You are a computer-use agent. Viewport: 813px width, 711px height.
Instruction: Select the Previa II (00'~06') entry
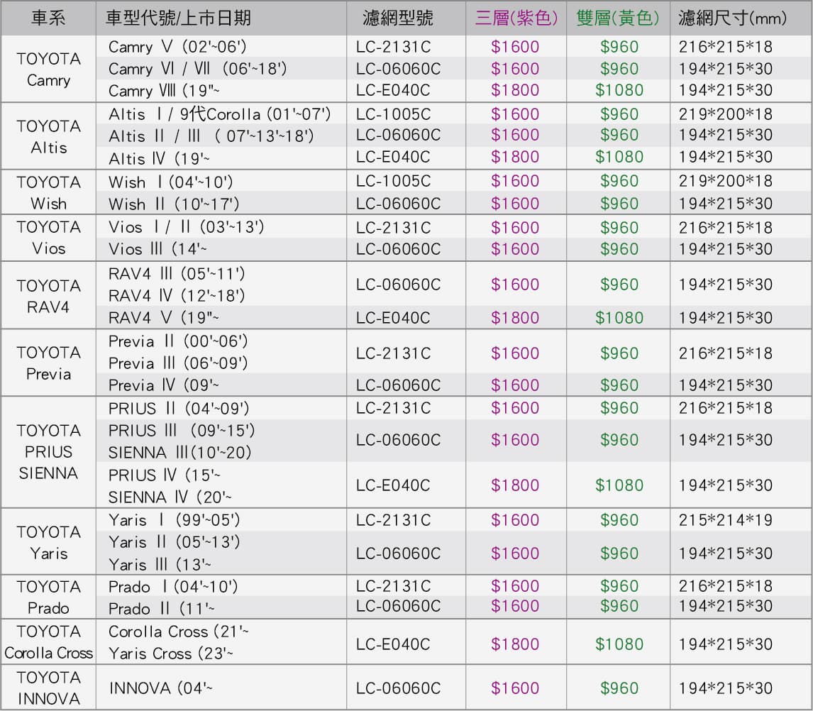coord(178,341)
